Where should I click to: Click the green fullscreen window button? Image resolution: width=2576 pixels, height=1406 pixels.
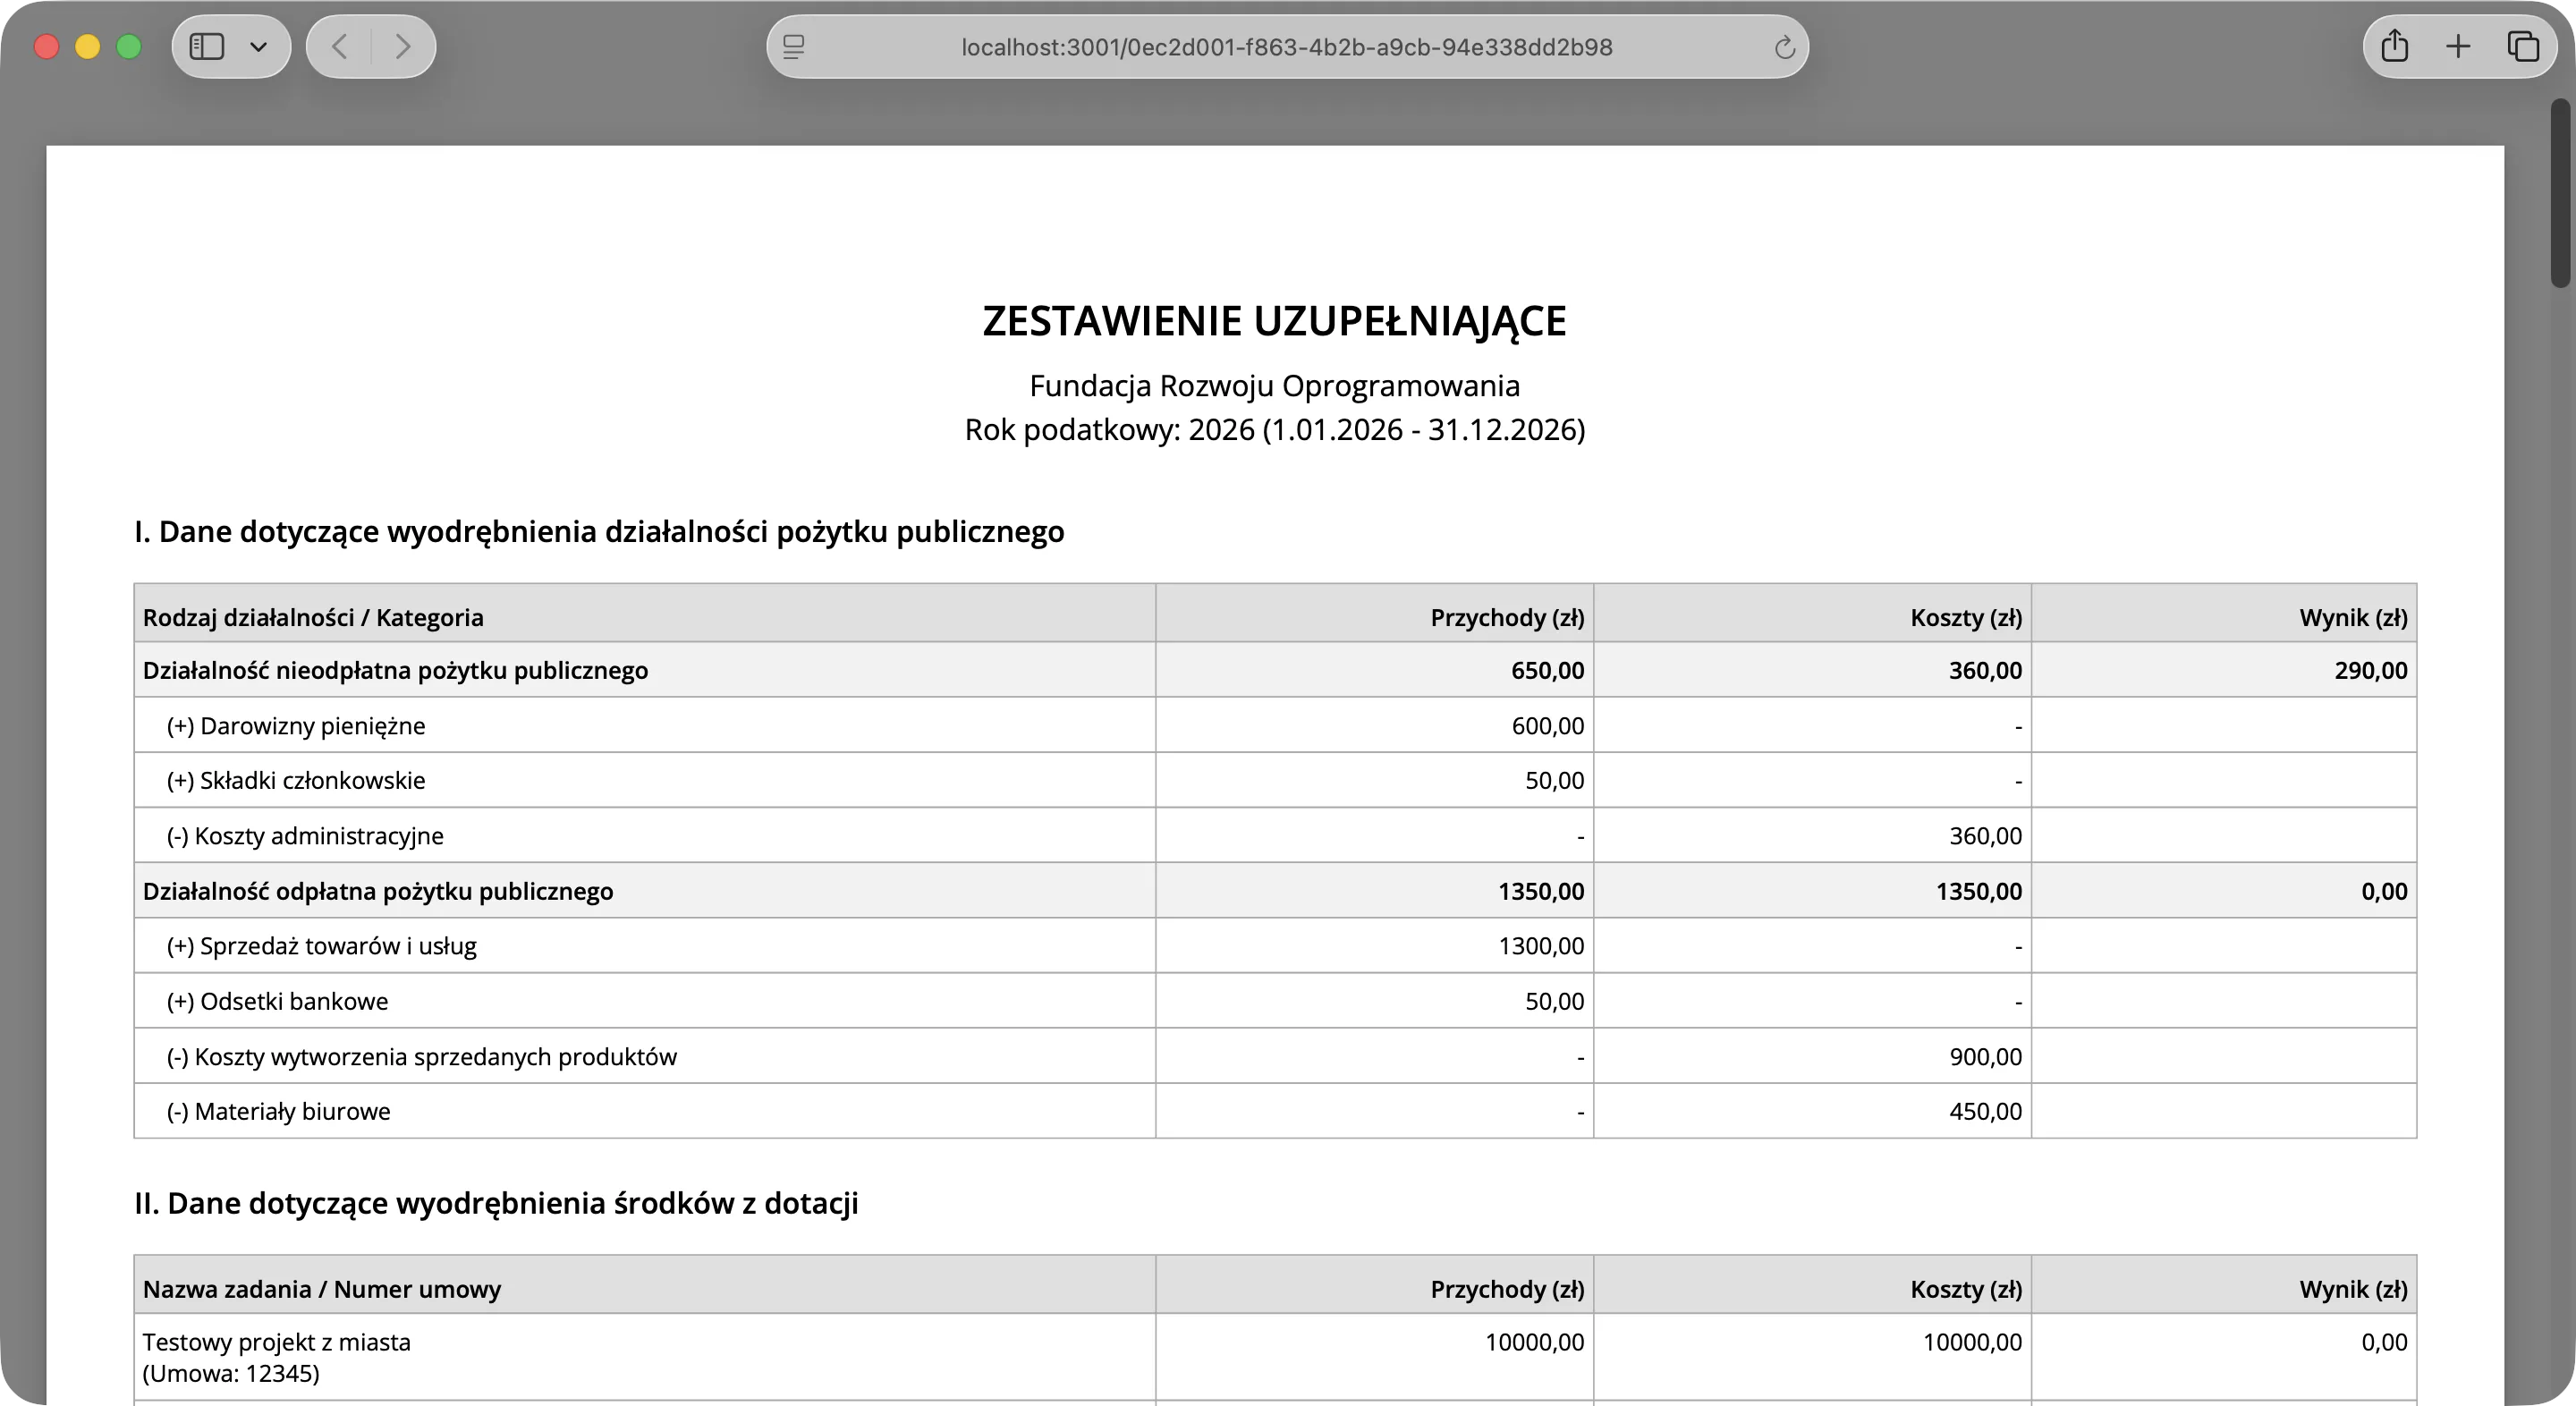click(x=129, y=47)
